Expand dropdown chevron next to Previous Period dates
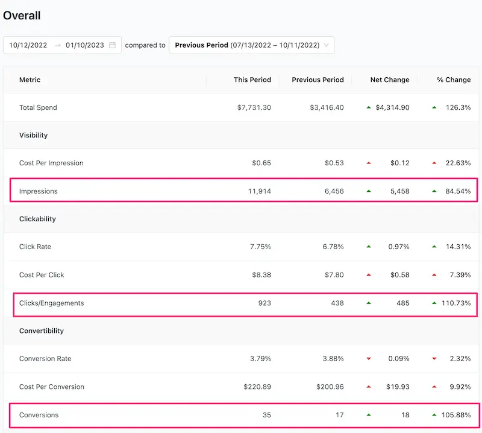Screen dimensions: 482x433 (x=327, y=45)
